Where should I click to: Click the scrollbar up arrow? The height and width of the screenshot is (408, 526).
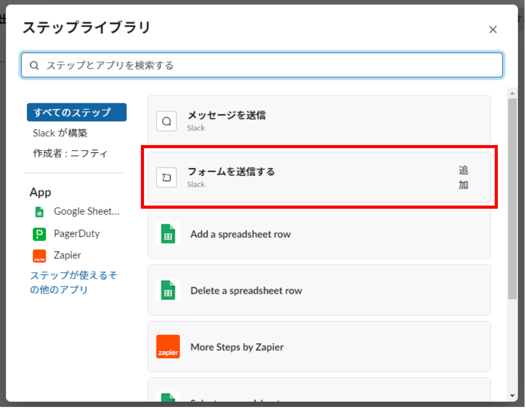point(512,93)
